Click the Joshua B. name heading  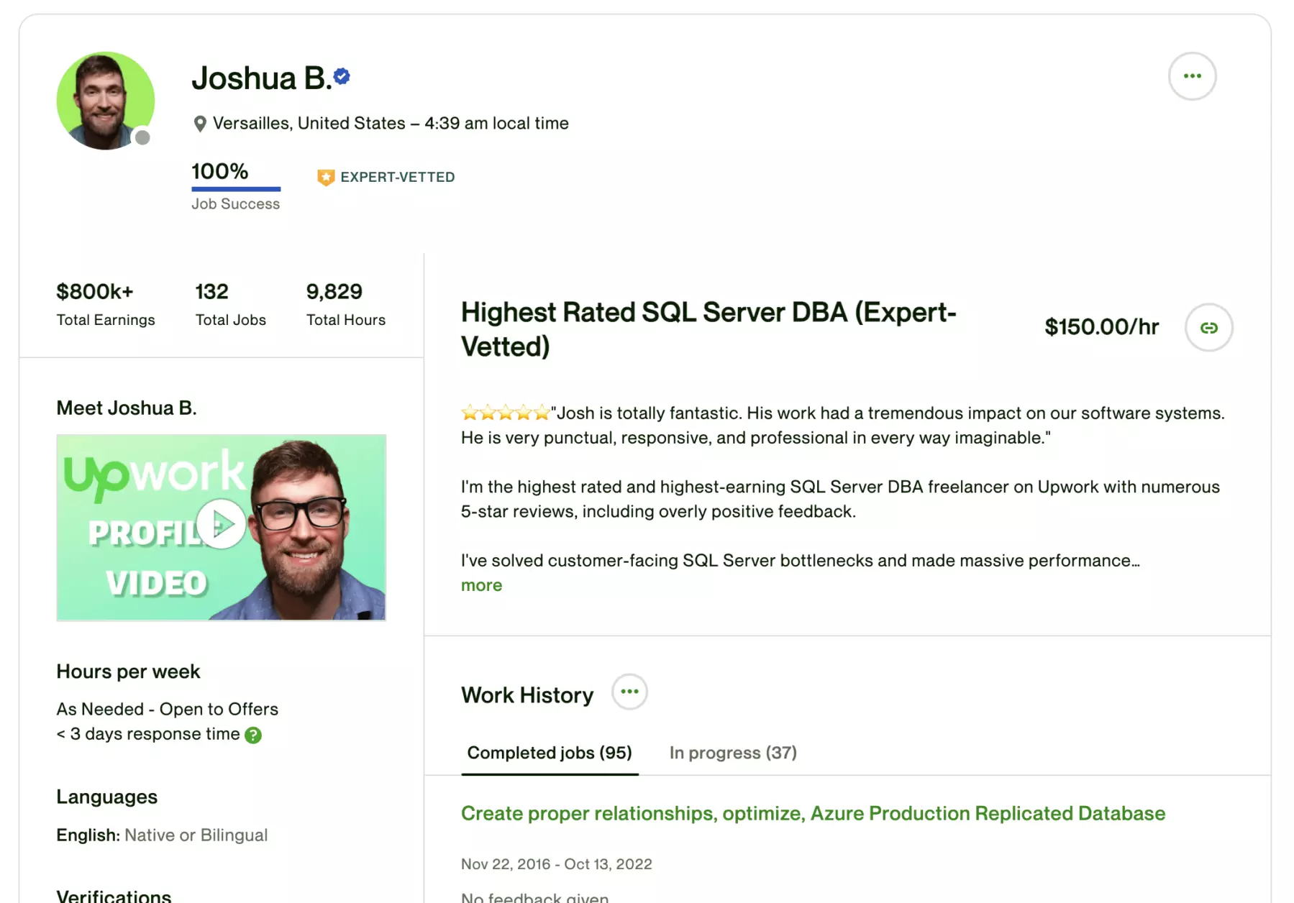point(261,78)
